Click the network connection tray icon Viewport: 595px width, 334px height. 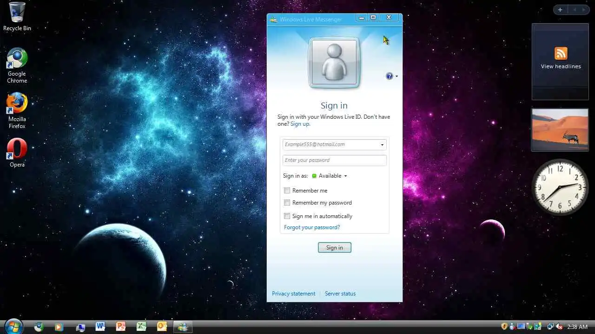click(550, 327)
